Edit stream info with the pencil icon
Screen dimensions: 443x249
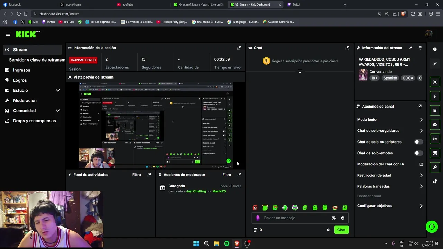click(x=410, y=48)
